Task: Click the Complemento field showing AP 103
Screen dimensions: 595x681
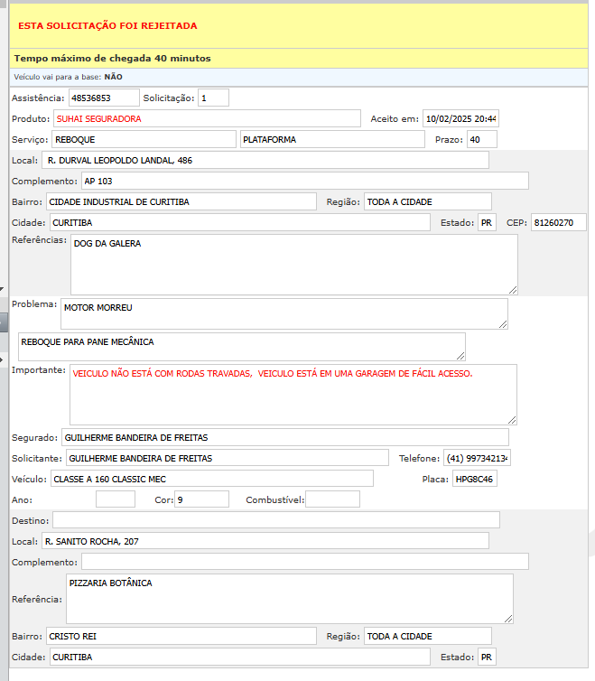Action: coord(303,181)
